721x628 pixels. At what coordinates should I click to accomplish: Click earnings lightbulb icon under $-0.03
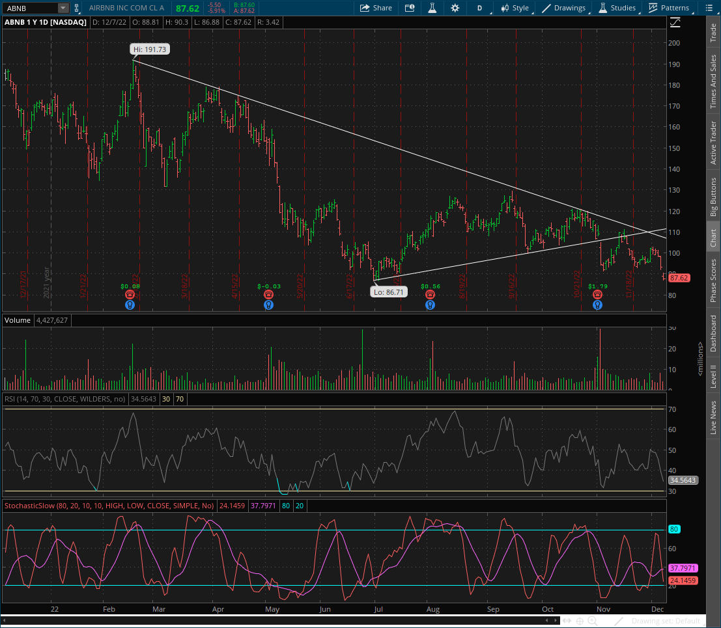268,305
